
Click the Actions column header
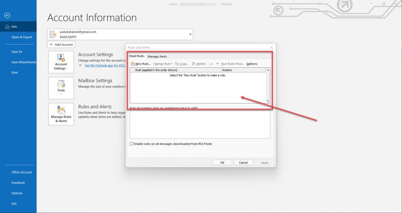point(243,70)
